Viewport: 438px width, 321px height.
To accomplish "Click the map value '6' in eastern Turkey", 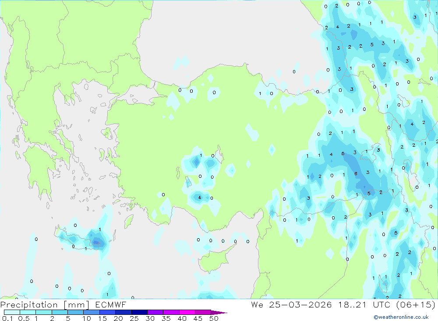I will (x=356, y=173).
